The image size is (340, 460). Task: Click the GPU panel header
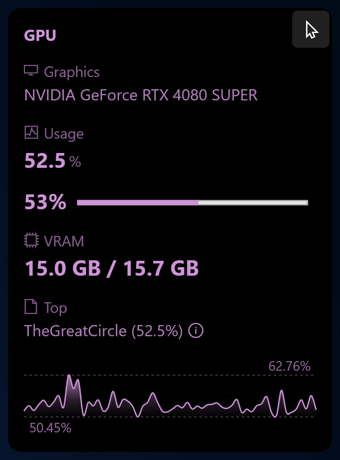coord(40,36)
